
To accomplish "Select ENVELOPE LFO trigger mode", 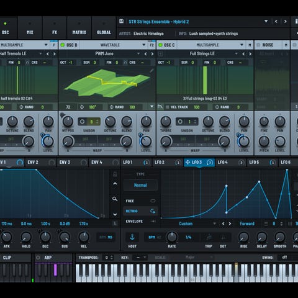I will (x=140, y=221).
